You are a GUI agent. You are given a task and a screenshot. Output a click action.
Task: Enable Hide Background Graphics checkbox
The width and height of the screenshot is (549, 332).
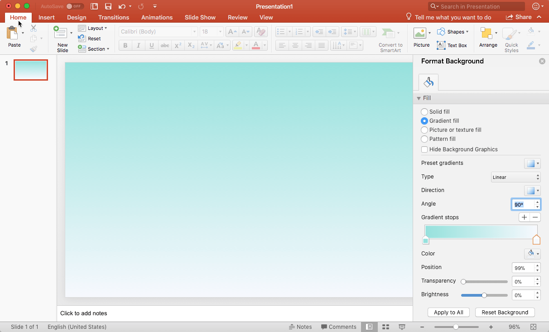[424, 149]
